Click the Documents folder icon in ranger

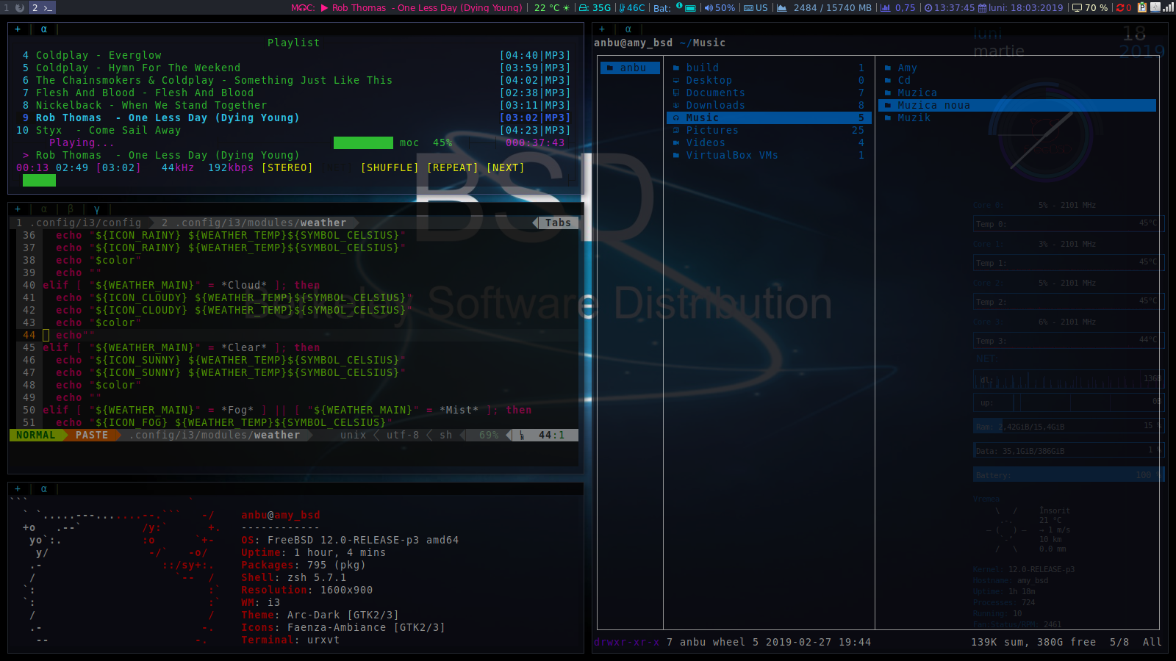point(676,93)
